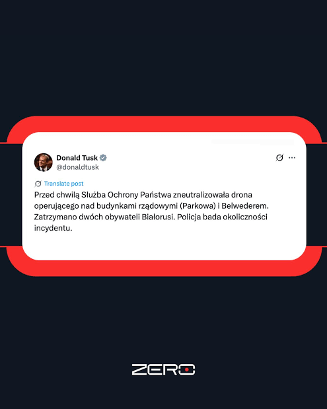The width and height of the screenshot is (327, 409).
Task: Click the red dot inside the ZERO logo
Action: click(187, 370)
